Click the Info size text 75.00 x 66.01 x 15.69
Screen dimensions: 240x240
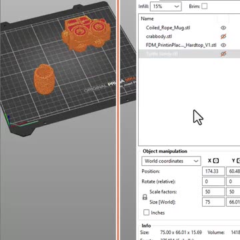181,233
